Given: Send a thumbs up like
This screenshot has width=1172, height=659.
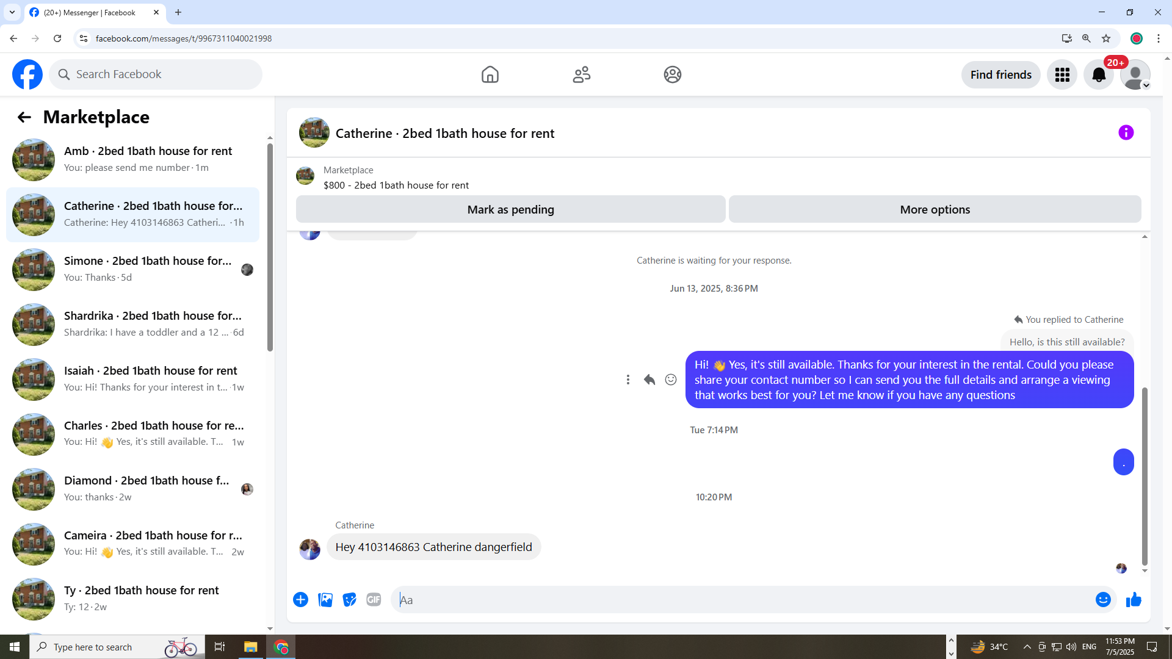Looking at the screenshot, I should (1134, 600).
